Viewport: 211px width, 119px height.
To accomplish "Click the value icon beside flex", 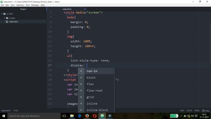I will point(81,84).
